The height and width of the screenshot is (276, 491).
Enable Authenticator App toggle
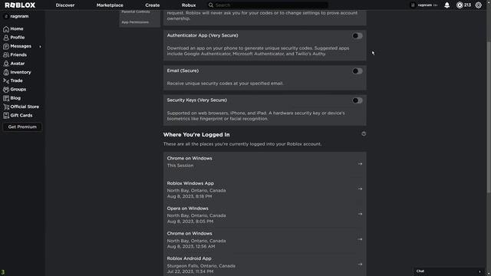[x=357, y=36]
